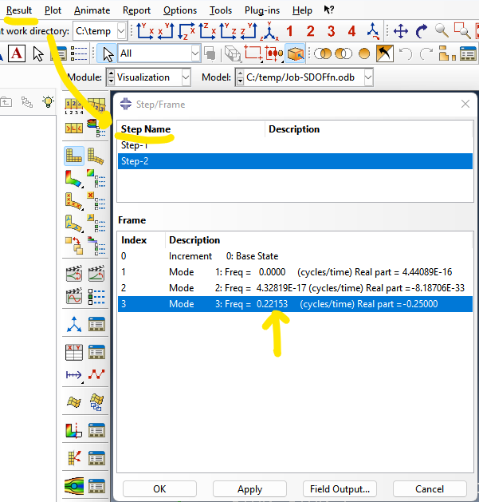Select the Mode 1 frame row

[295, 272]
